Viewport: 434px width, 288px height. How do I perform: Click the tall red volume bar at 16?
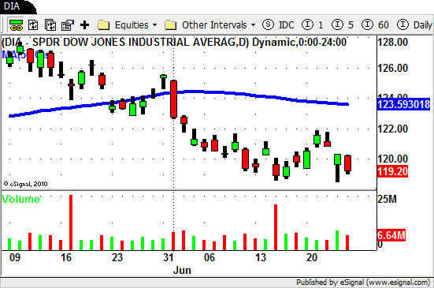(x=71, y=223)
